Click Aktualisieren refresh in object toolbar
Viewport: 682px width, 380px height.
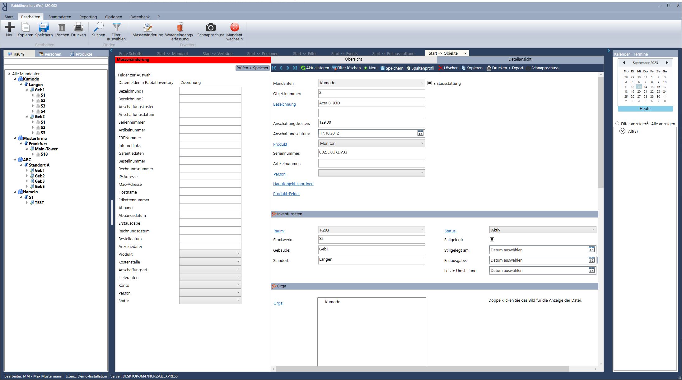(x=315, y=68)
